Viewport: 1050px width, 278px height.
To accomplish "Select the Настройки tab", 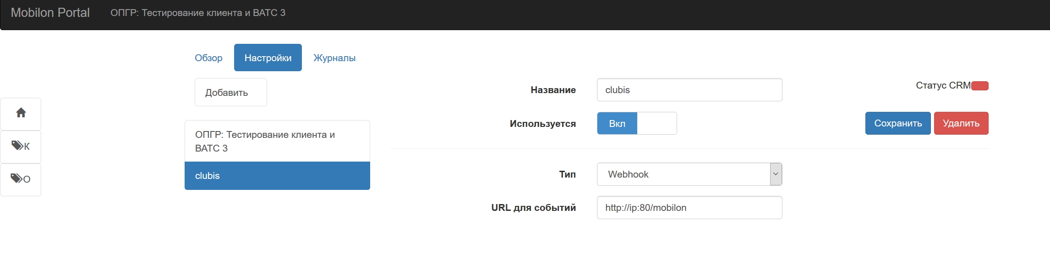I will coord(268,58).
